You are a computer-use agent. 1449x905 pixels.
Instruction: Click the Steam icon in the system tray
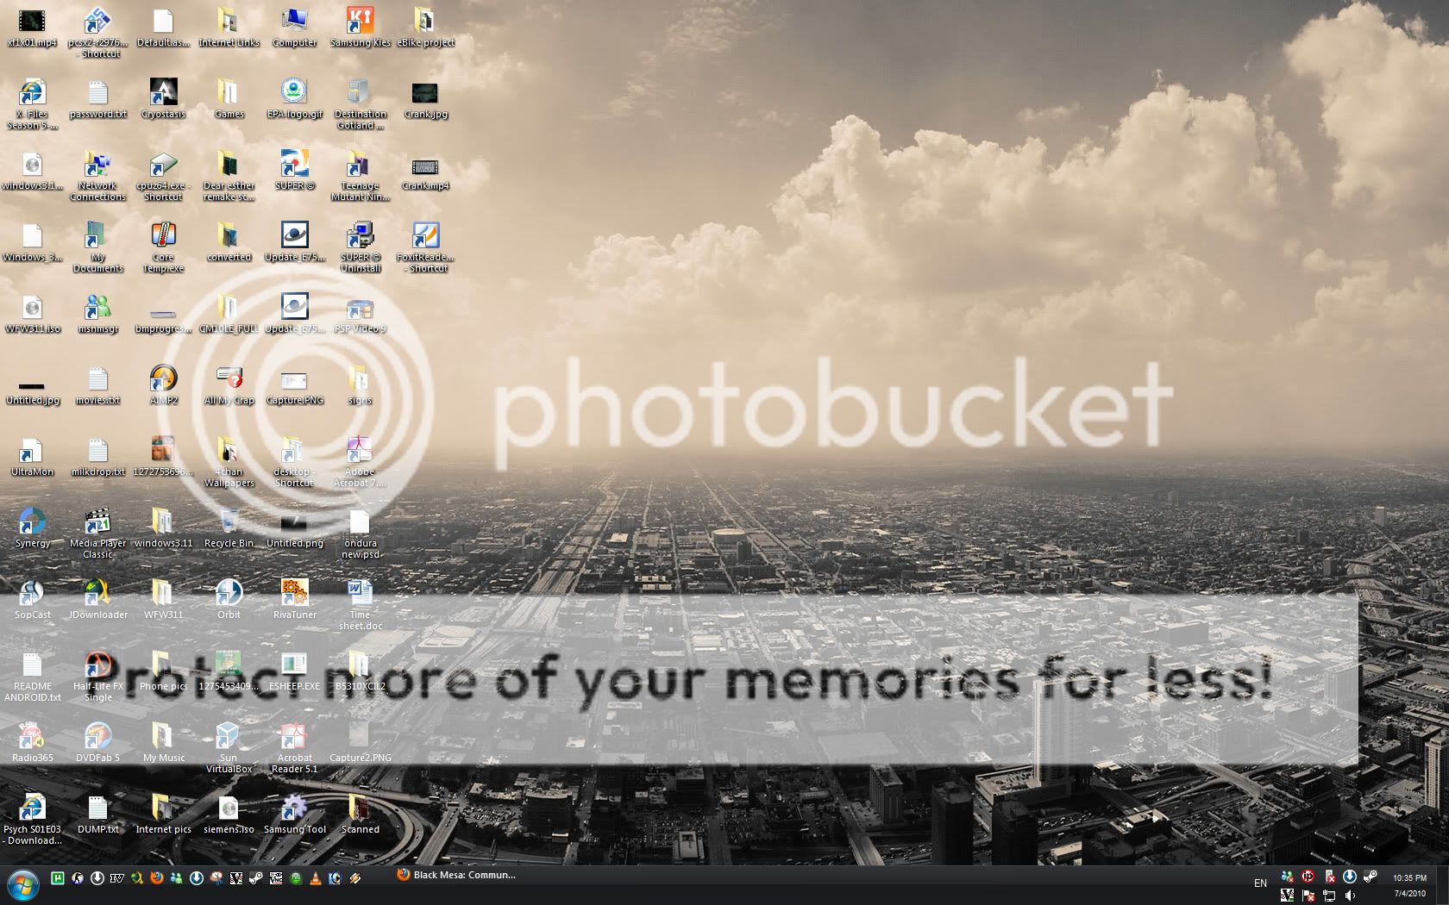point(1371,877)
